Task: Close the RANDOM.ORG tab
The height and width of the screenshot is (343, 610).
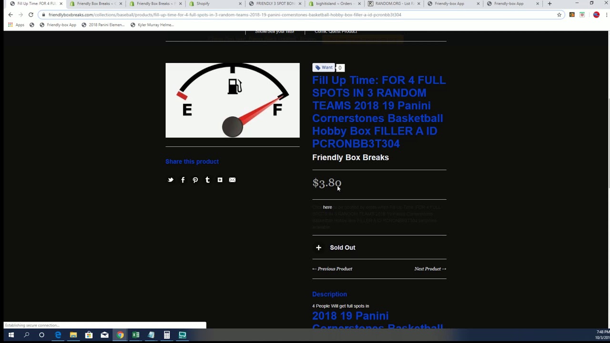Action: click(418, 4)
